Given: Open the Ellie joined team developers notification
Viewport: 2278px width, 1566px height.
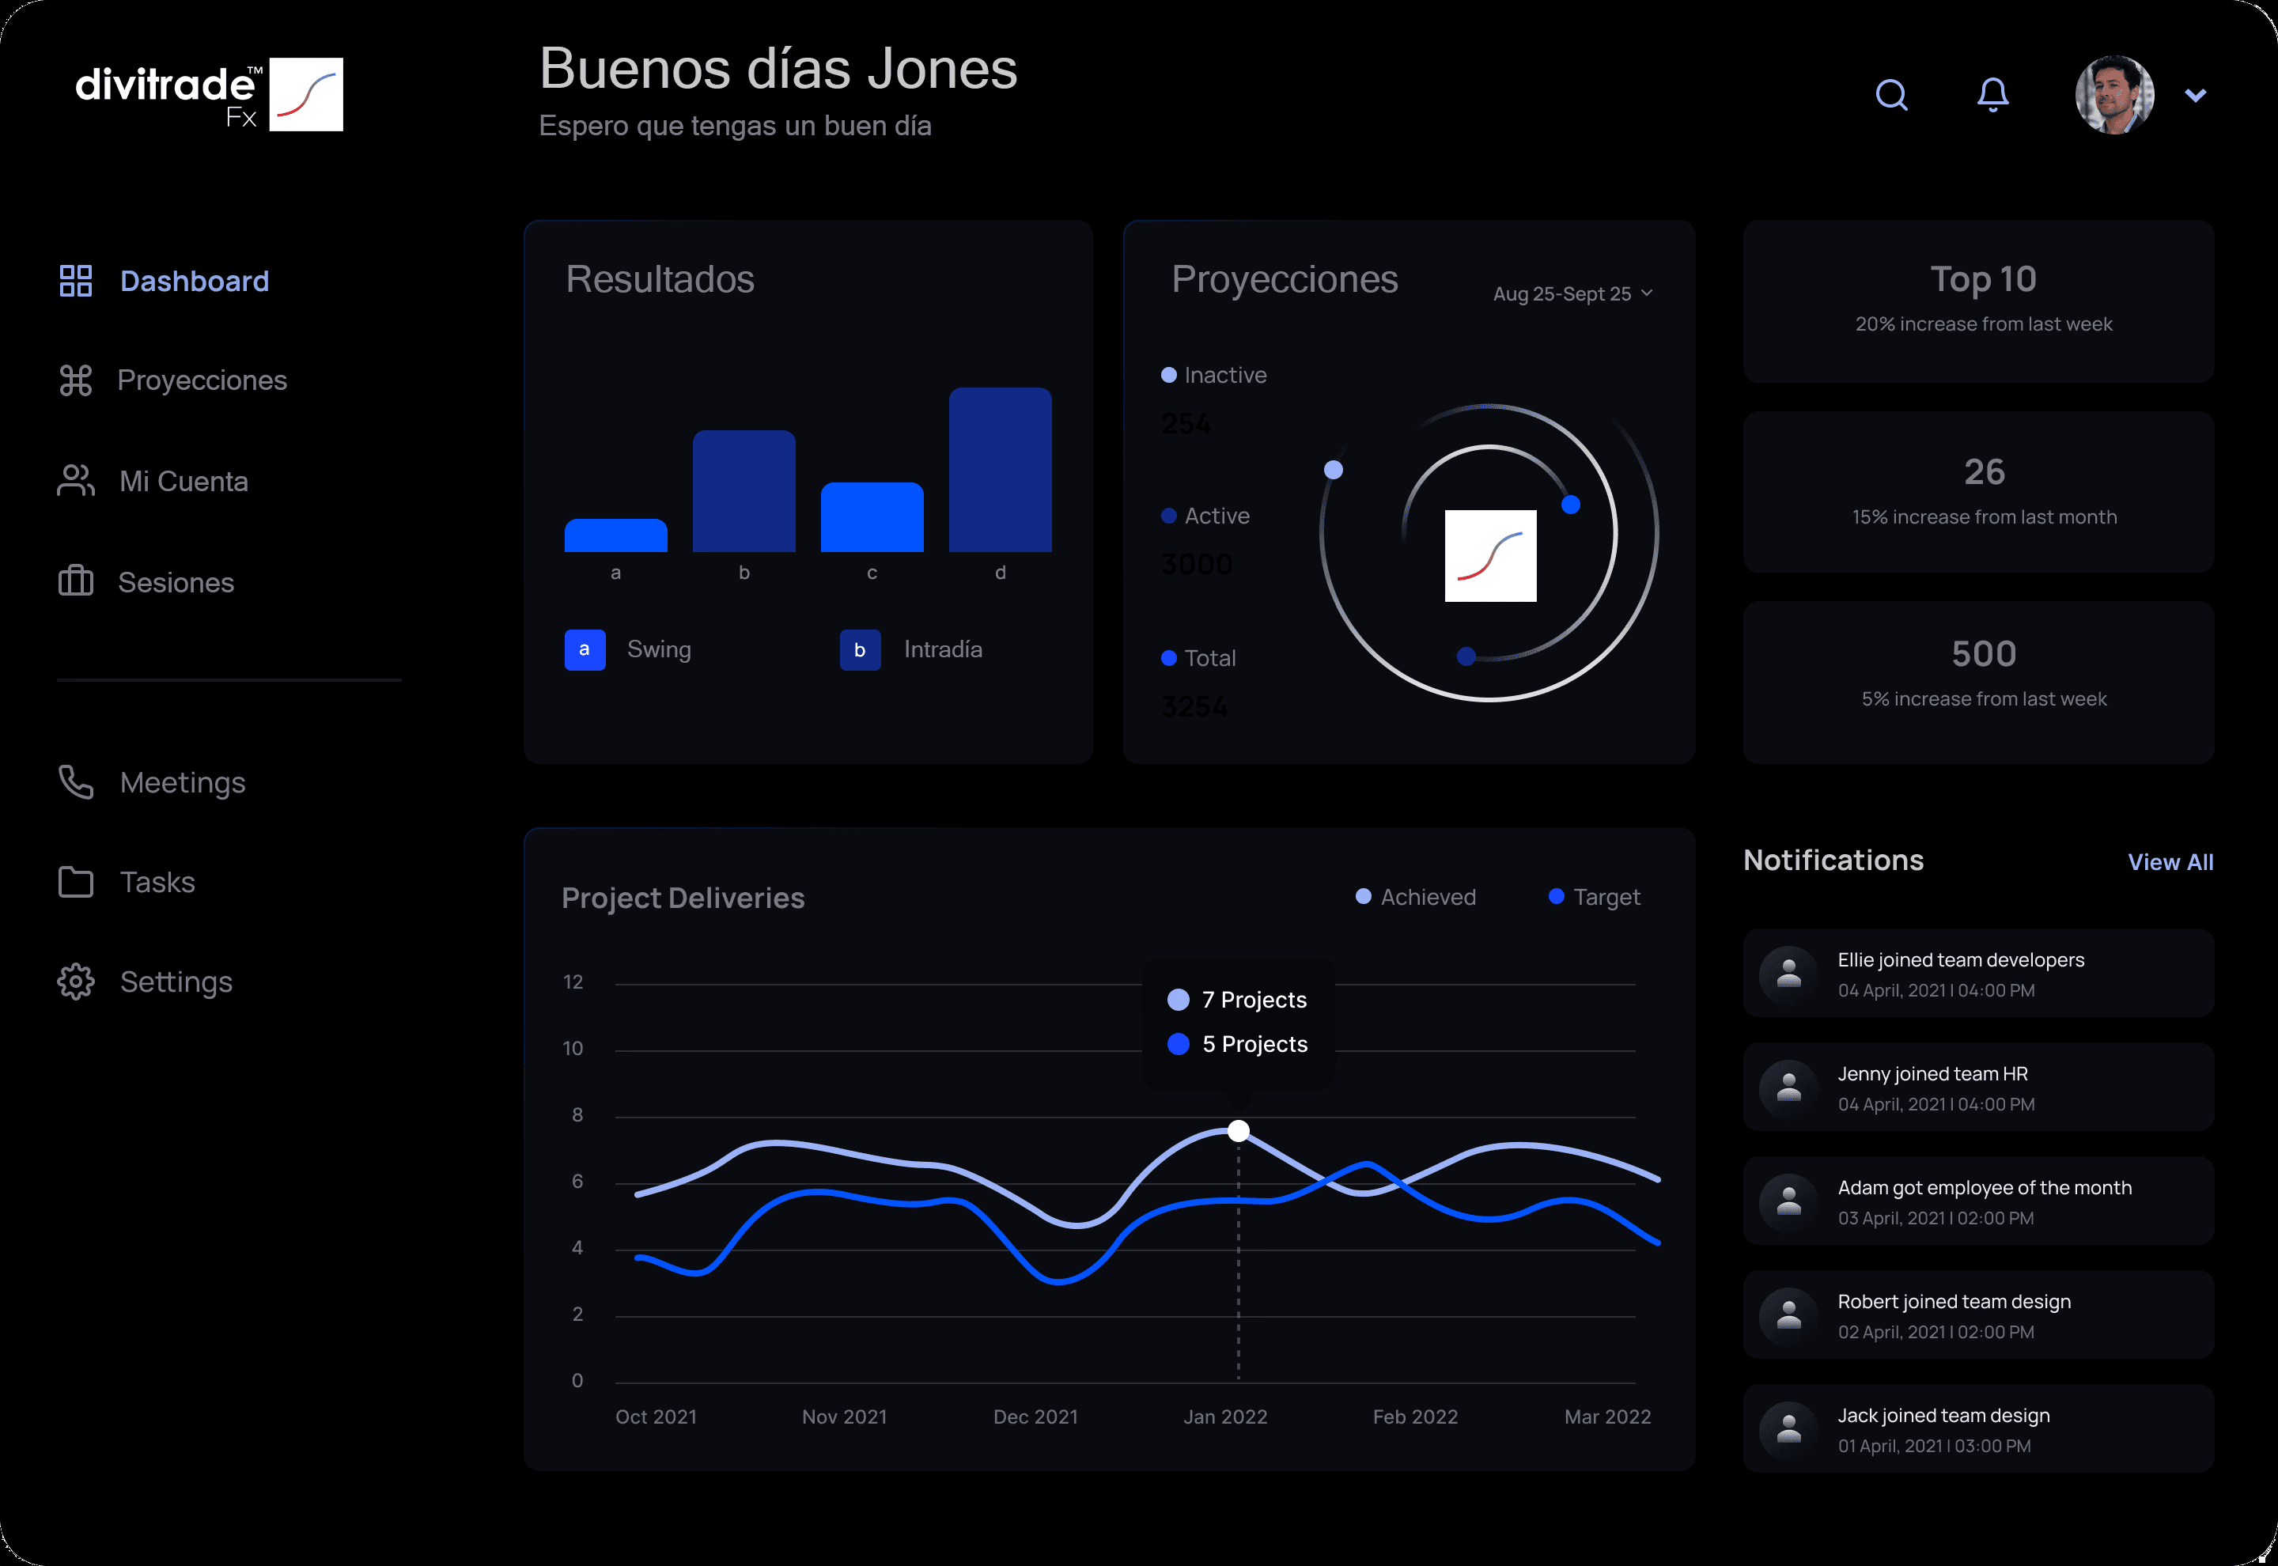Looking at the screenshot, I should (1977, 974).
